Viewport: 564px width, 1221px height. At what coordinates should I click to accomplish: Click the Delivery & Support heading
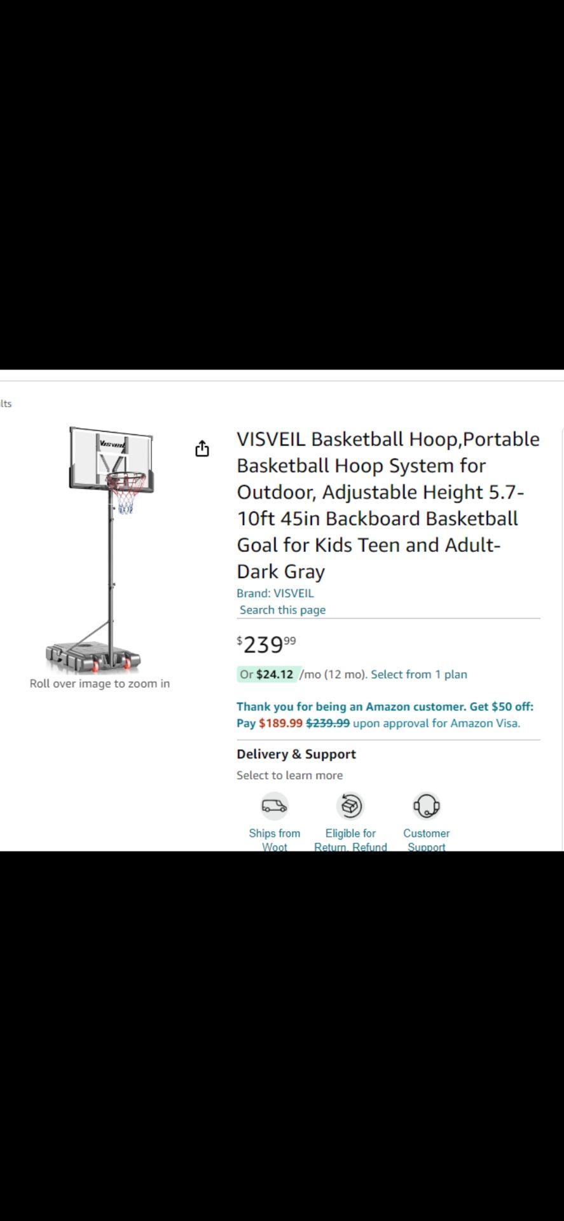click(296, 754)
